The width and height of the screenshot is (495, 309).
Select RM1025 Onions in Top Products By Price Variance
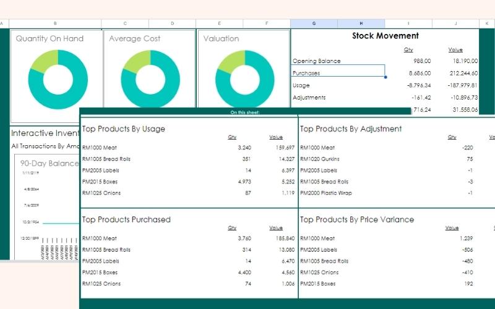click(x=319, y=273)
